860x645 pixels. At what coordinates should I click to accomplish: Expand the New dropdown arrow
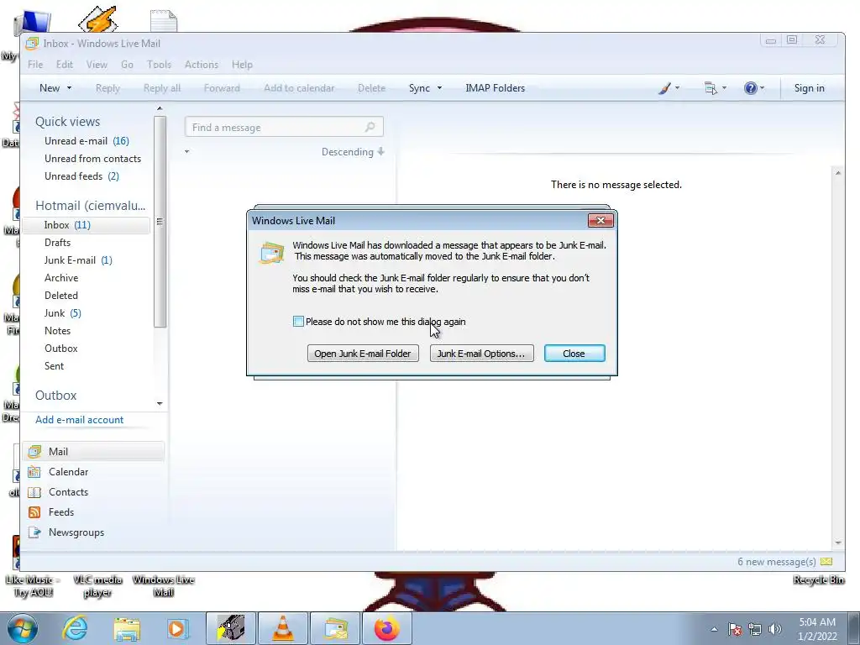(x=69, y=87)
